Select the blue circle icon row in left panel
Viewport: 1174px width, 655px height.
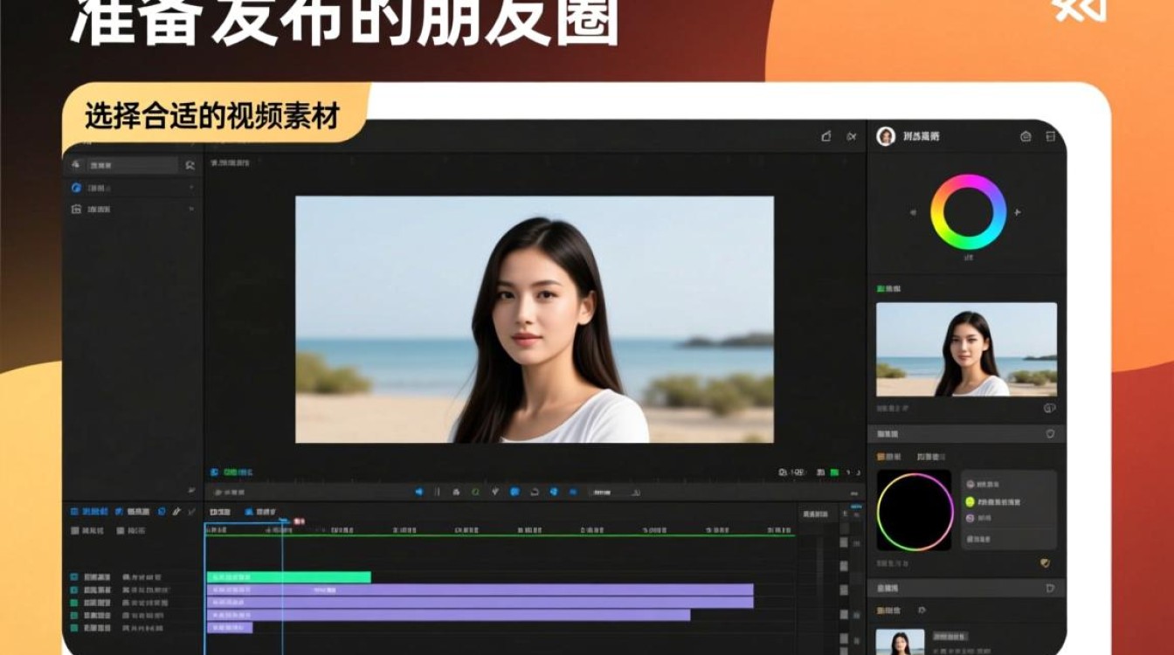(x=133, y=188)
